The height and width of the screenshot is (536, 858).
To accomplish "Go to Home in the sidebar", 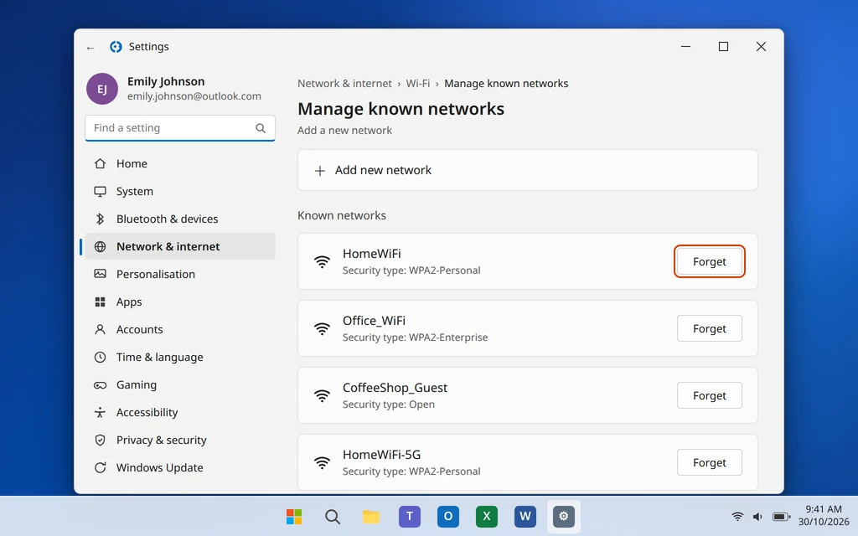I will [180, 163].
